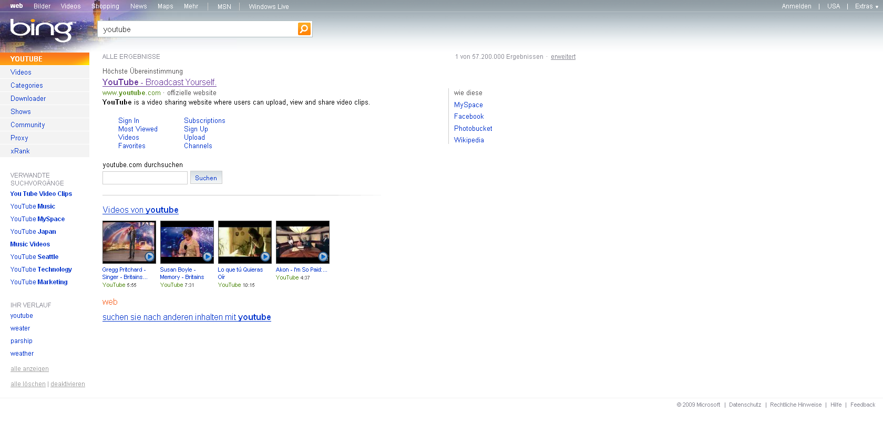Open the MySpace similar site link
883x424 pixels.
468,105
